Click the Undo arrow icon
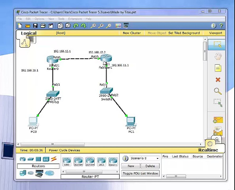This screenshot has height=190, width=235. click(76, 26)
